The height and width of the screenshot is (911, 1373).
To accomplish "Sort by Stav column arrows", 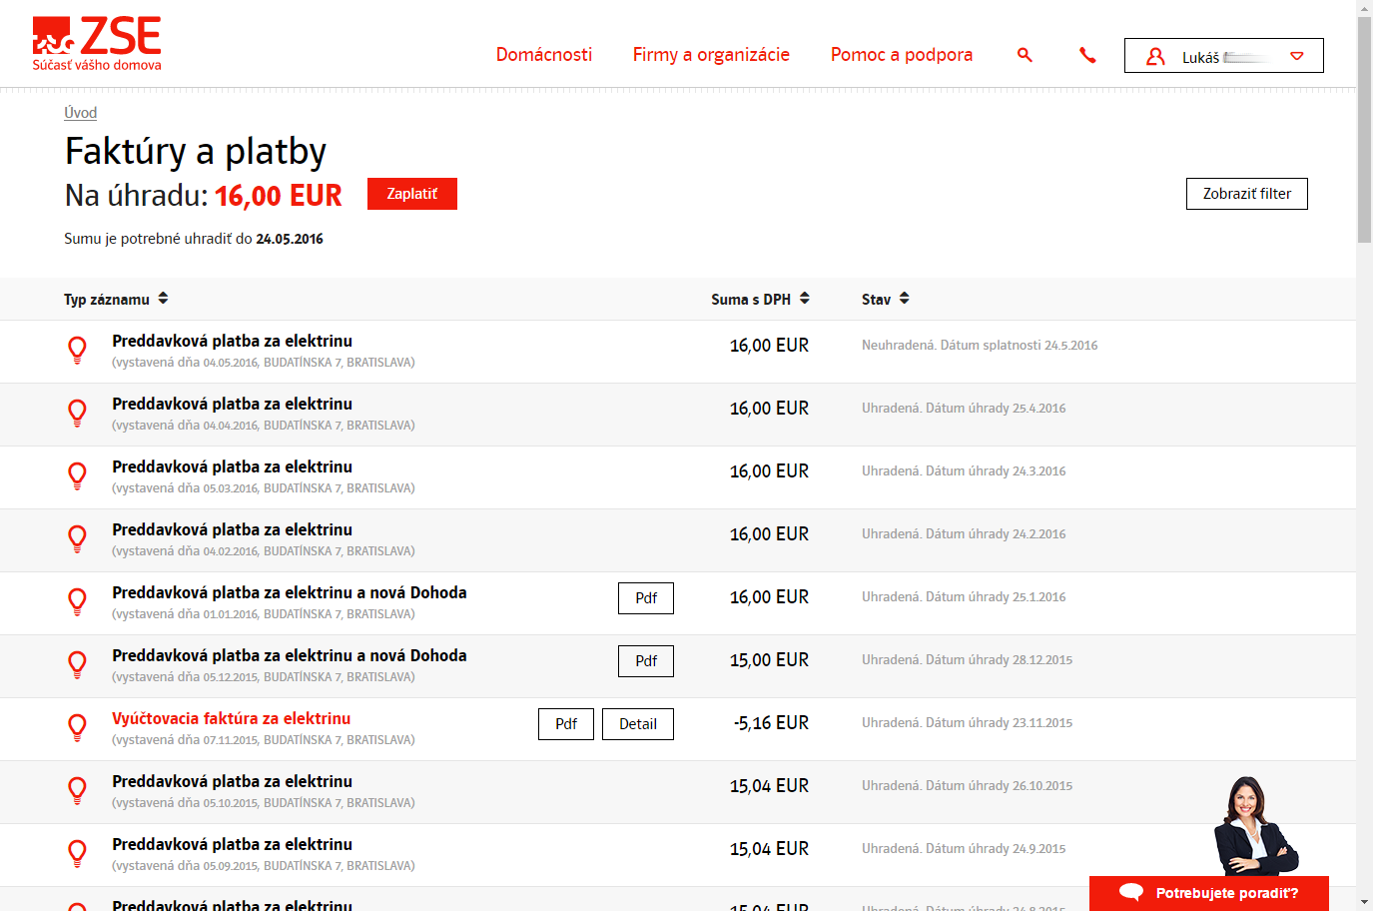I will point(905,299).
